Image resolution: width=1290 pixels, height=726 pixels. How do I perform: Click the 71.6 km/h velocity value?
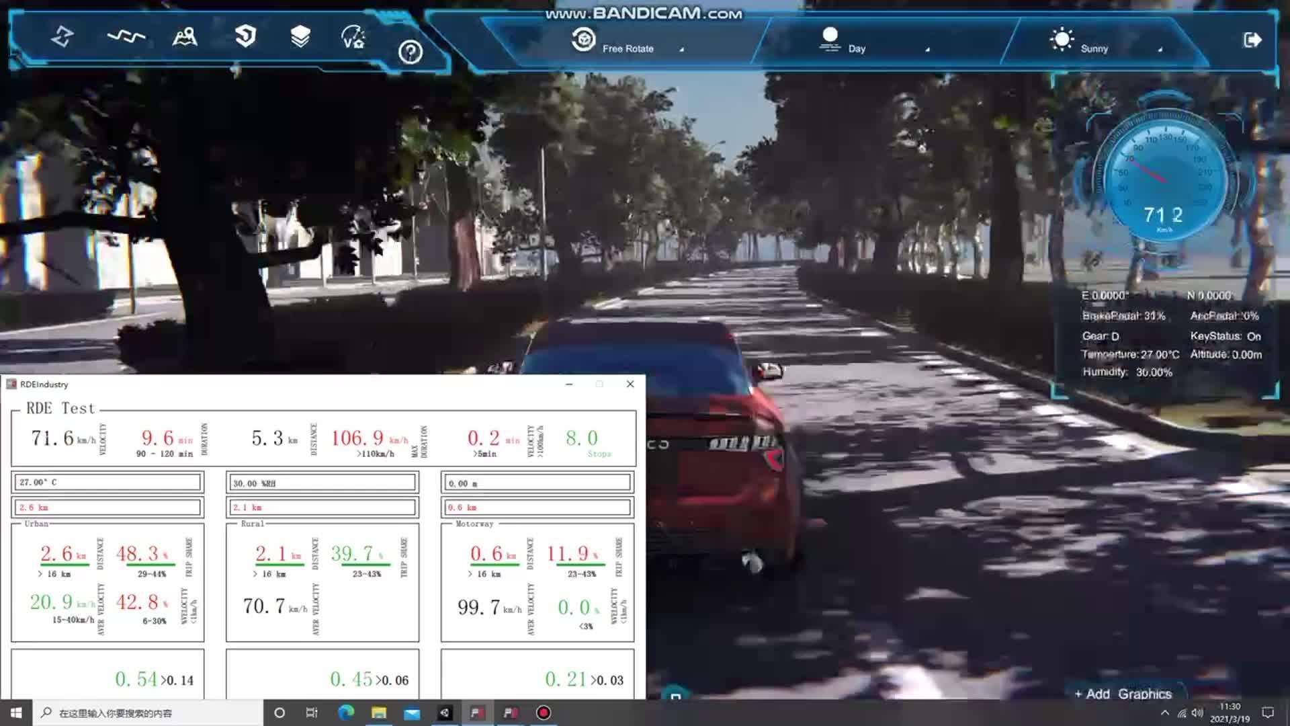[63, 438]
